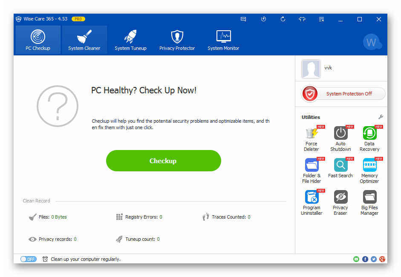Click the vvk user avatar picture
Screen dimensions: 401x277
tap(311, 69)
